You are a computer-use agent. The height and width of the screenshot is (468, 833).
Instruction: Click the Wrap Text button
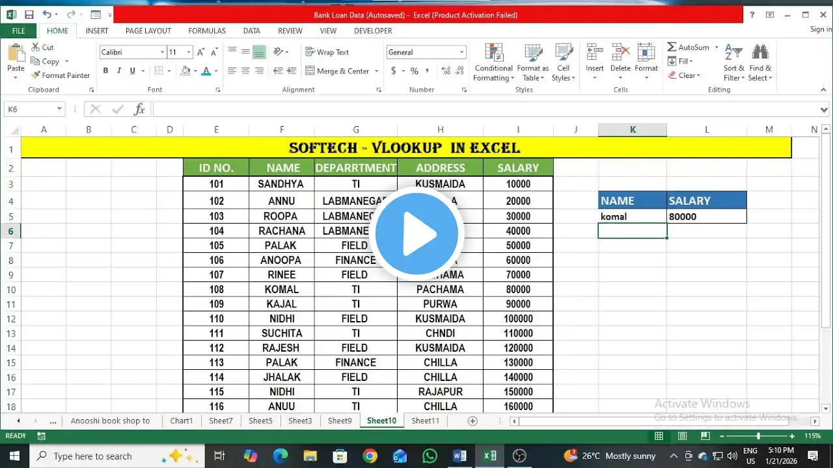[x=327, y=52]
